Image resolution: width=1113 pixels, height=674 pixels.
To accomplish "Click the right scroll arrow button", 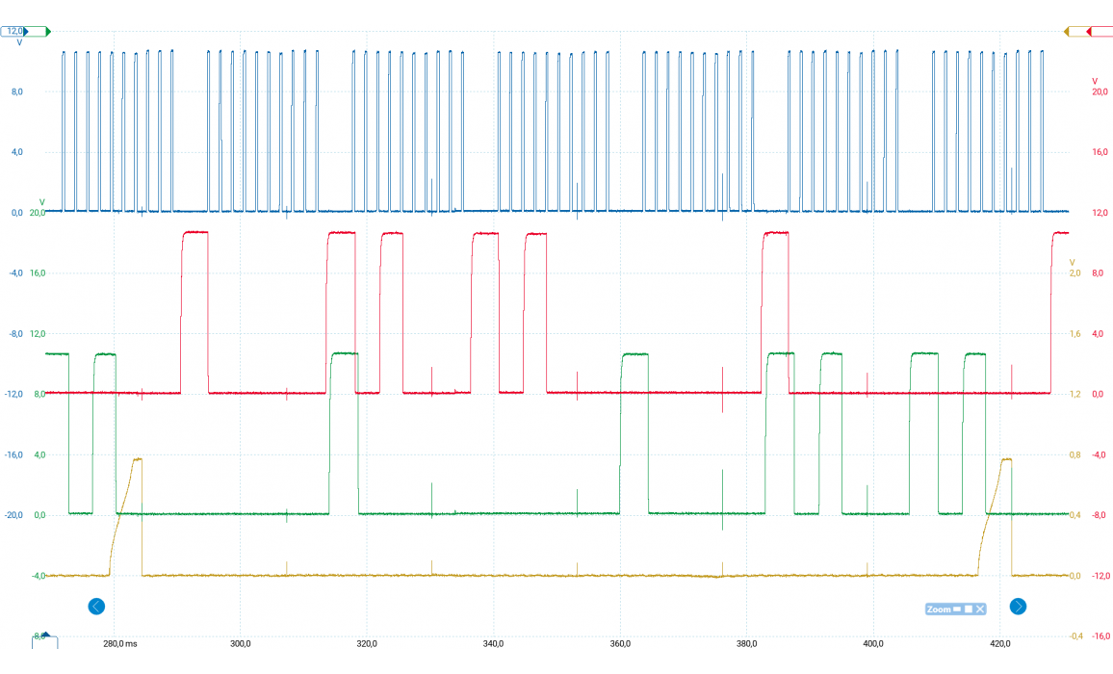I will (1018, 606).
